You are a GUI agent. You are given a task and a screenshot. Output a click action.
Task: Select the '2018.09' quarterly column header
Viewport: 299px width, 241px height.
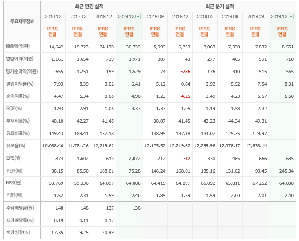click(155, 17)
